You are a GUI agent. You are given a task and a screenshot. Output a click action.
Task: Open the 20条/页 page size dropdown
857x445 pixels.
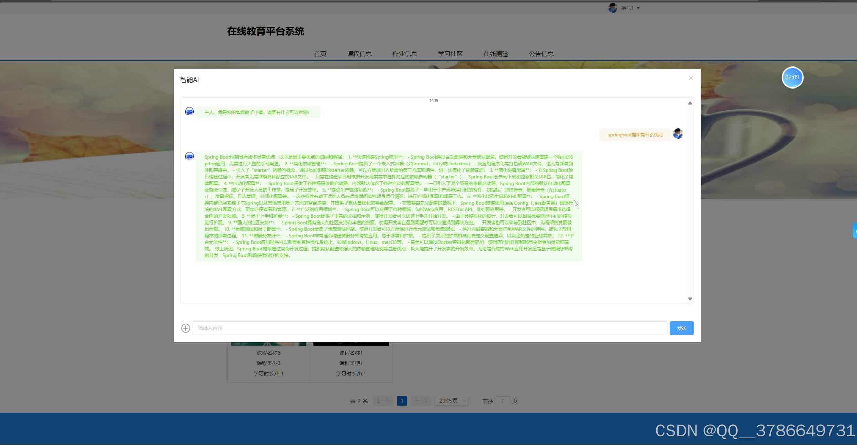click(451, 401)
